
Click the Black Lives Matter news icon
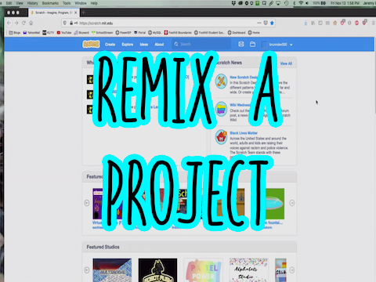pos(222,137)
